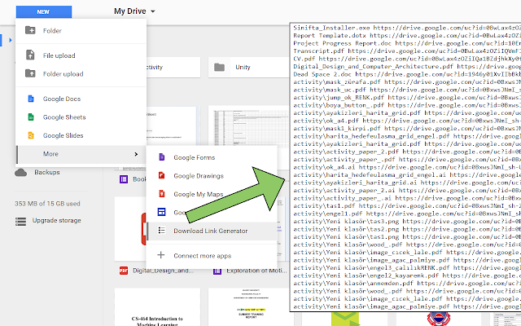
Task: Open the CS-464 Introduction to Machine Learning thumbnail
Action: [x=157, y=307]
